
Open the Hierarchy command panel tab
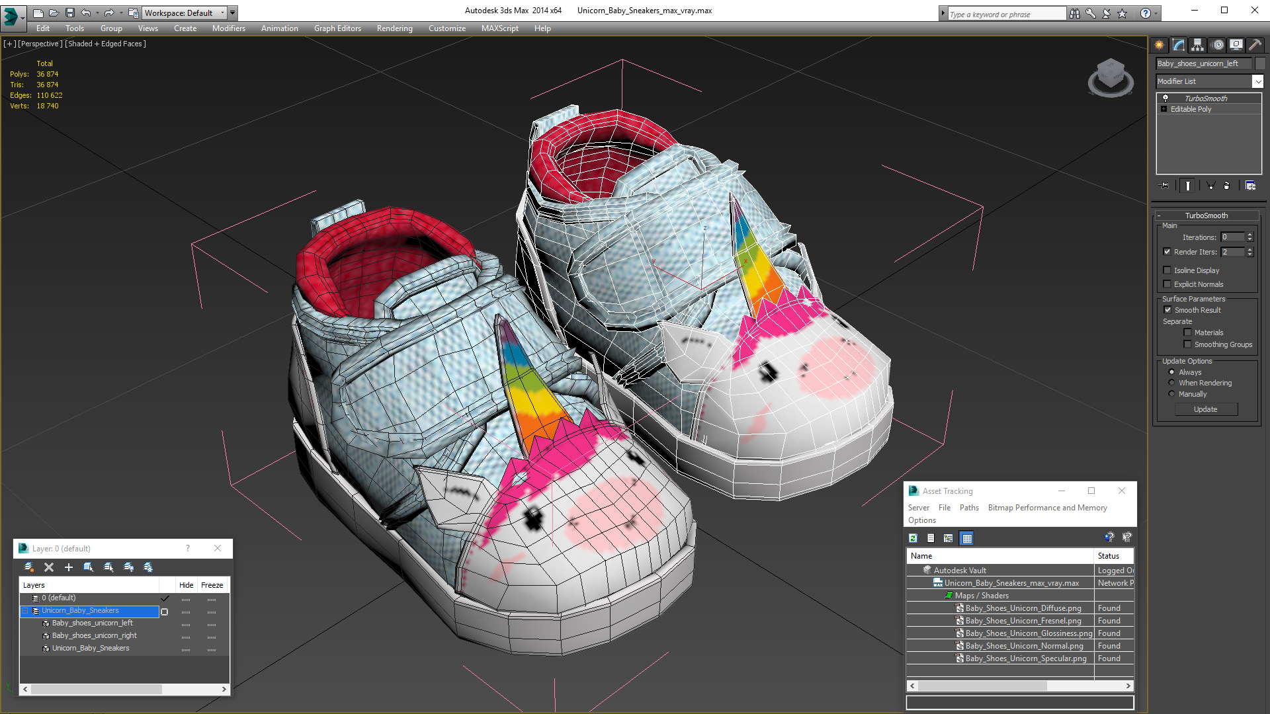click(x=1197, y=45)
